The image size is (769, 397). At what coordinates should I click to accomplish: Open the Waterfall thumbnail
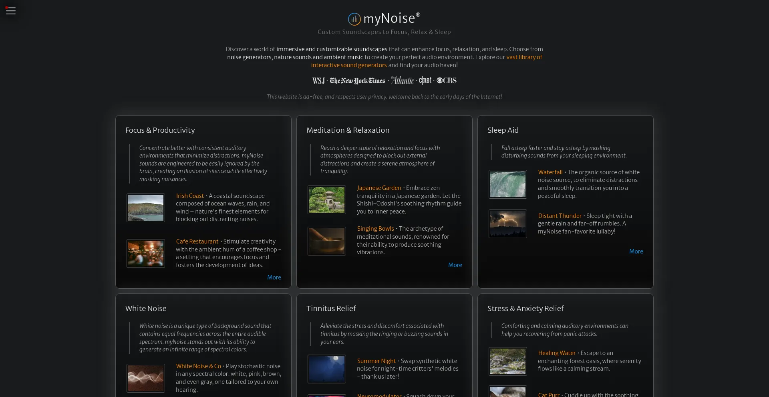point(508,184)
